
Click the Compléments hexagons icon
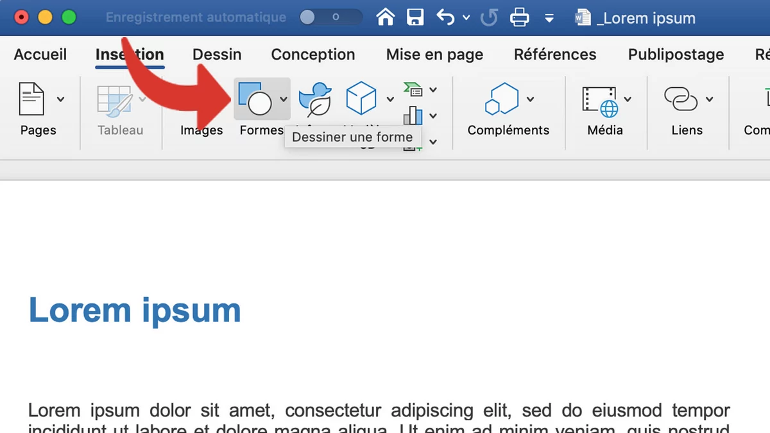tap(500, 99)
